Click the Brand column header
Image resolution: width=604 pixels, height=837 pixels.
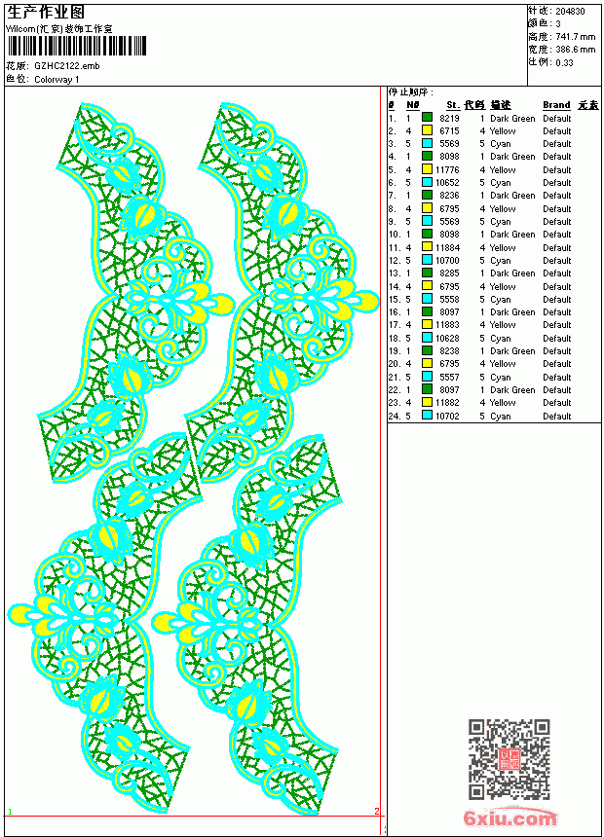[x=556, y=105]
